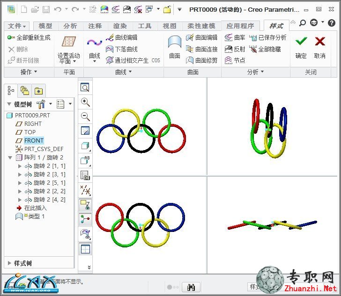The height and width of the screenshot is (296, 341).
Task: Click the Zoom Out icon
Action: [85, 116]
